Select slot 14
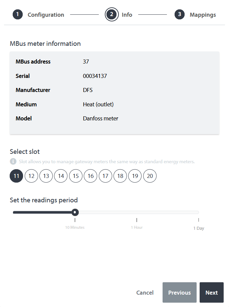 [x=61, y=176]
